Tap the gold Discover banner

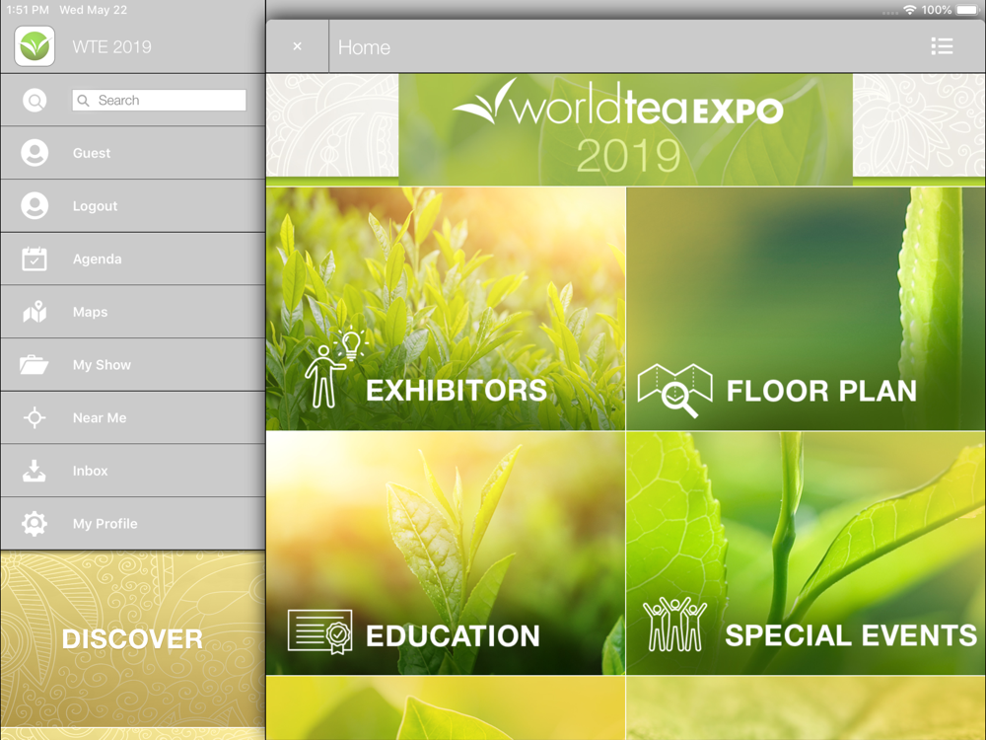point(133,638)
